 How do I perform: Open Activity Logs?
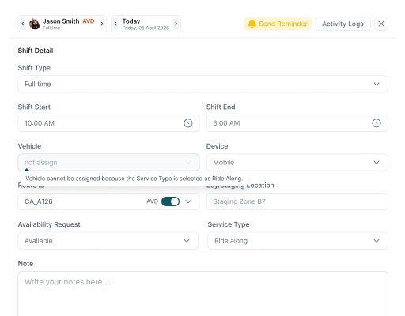pos(343,24)
